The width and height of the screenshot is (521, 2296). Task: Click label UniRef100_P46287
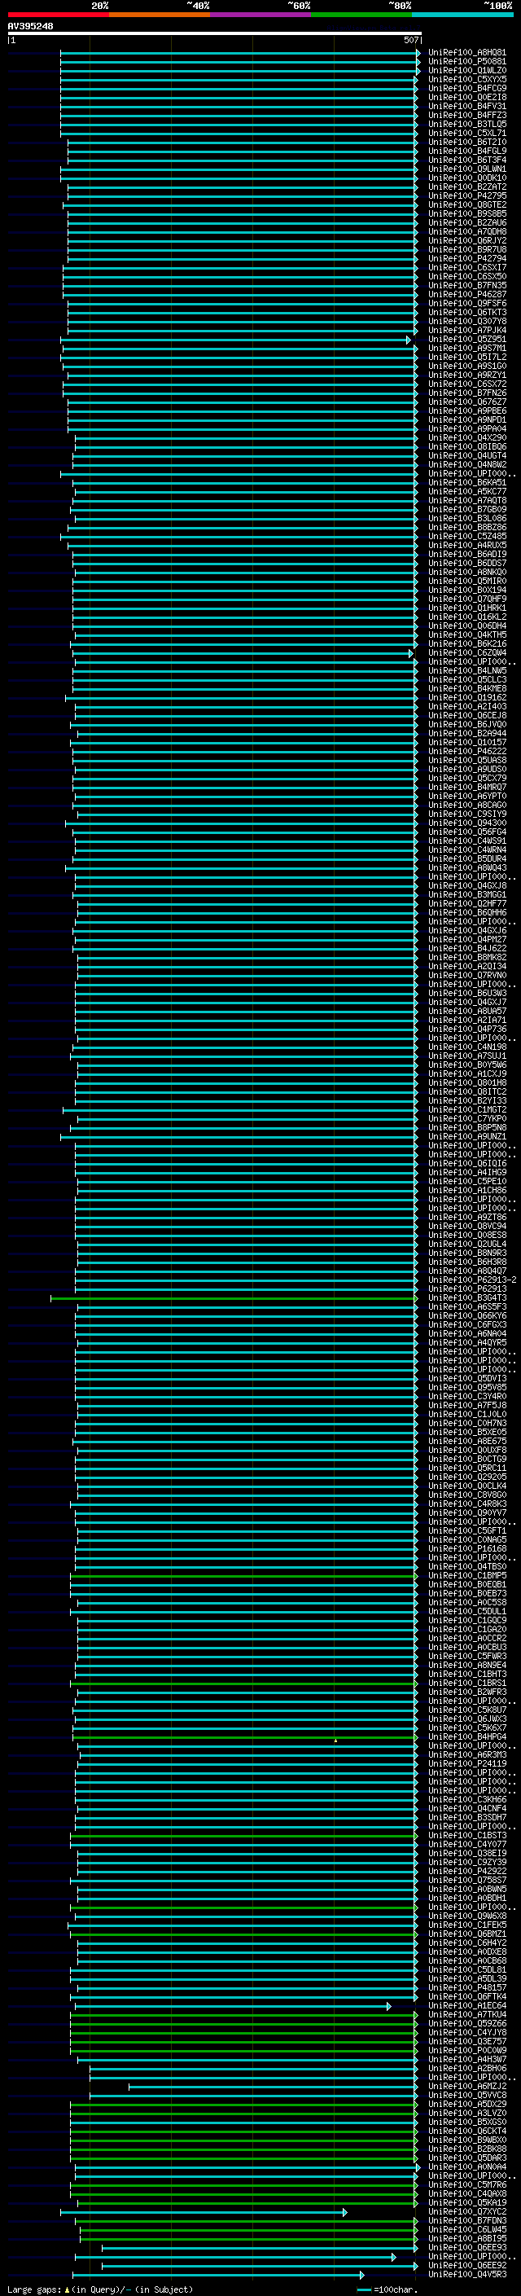tap(466, 294)
